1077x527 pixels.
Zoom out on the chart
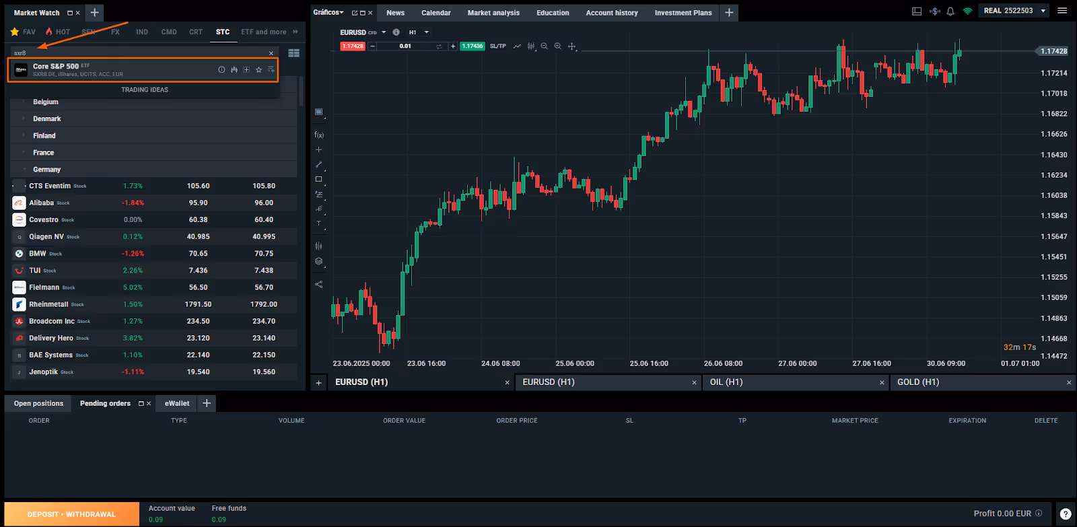point(545,46)
